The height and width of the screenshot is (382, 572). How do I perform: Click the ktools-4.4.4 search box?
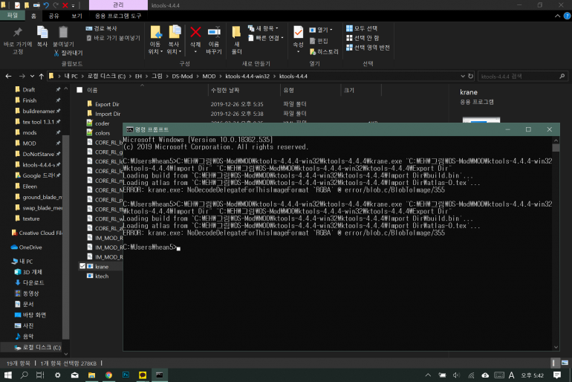click(x=516, y=76)
